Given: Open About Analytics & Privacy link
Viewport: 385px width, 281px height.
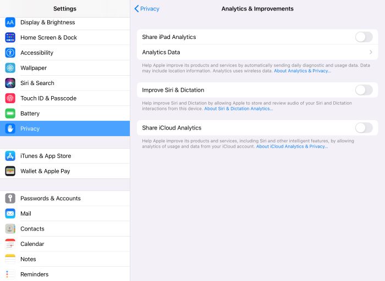Looking at the screenshot, I should [302, 71].
